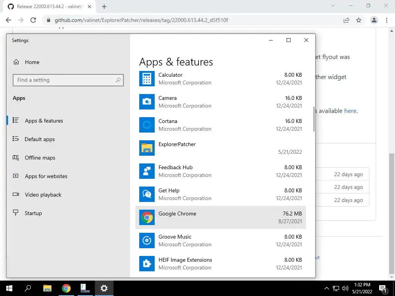Select the Feedback Hub entry name

click(176, 167)
